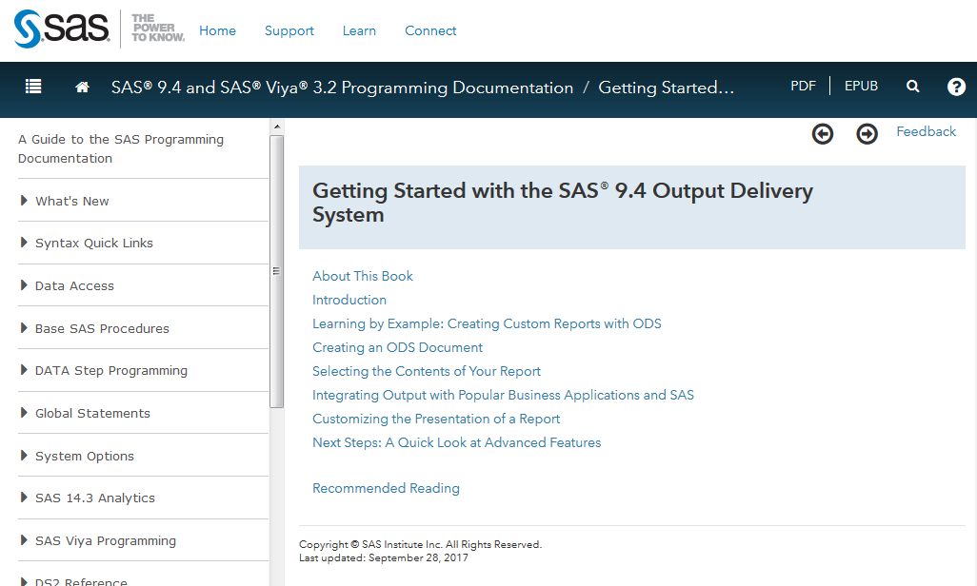Image resolution: width=977 pixels, height=586 pixels.
Task: Select Global Statements in sidebar
Action: [x=92, y=414]
